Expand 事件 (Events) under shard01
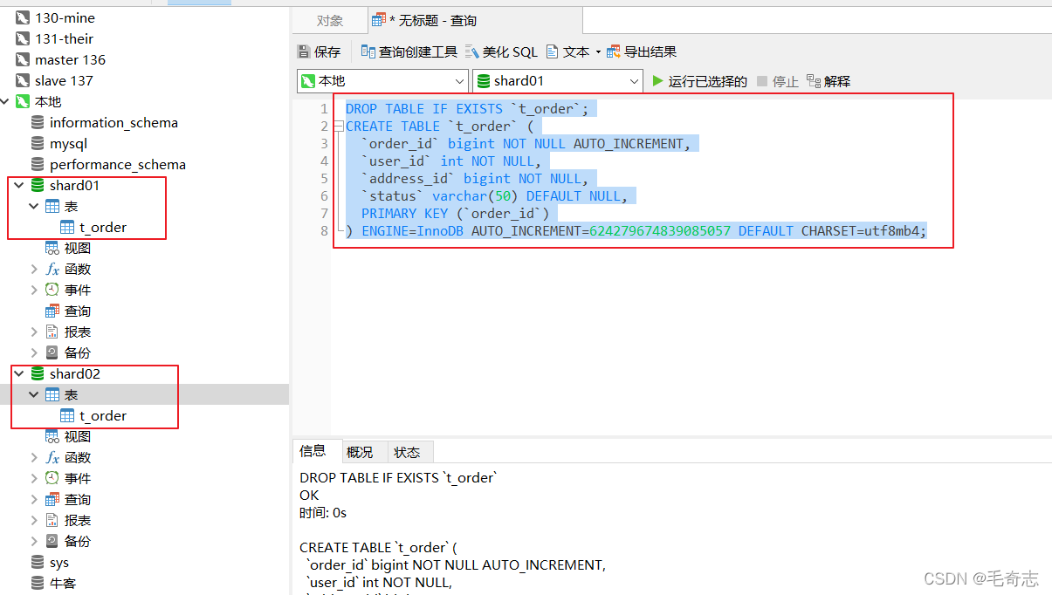Viewport: 1052px width, 595px height. (x=34, y=290)
